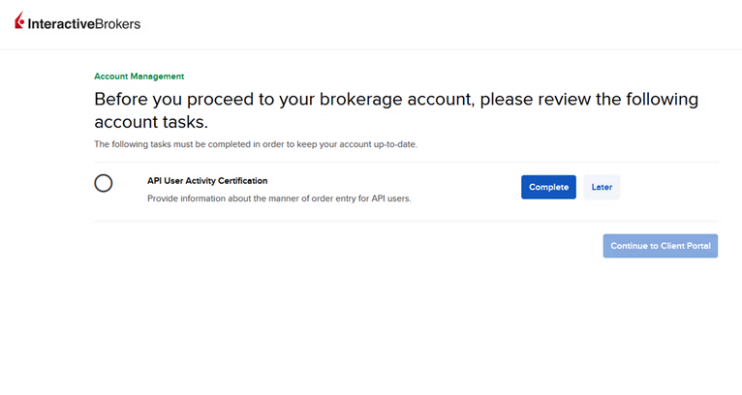Click Continue to Client Portal
Image resolution: width=742 pixels, height=395 pixels.
coord(660,246)
